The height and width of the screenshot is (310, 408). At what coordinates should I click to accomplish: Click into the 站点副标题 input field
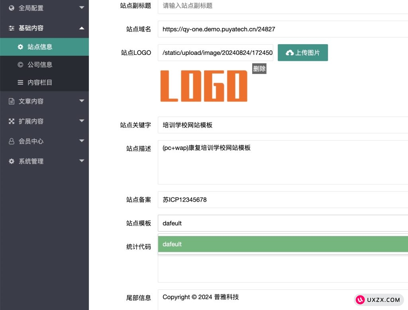point(282,6)
